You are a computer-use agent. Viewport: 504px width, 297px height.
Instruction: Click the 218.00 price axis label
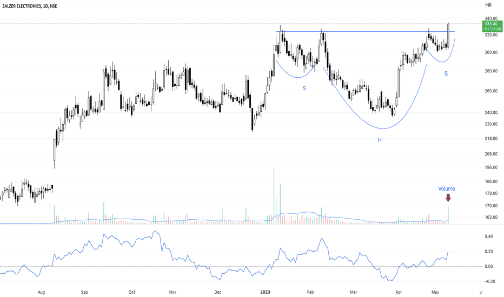[x=491, y=138]
